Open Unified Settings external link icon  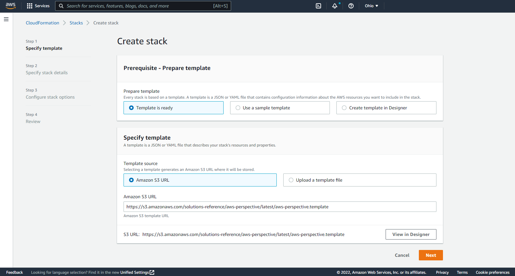[152, 272]
